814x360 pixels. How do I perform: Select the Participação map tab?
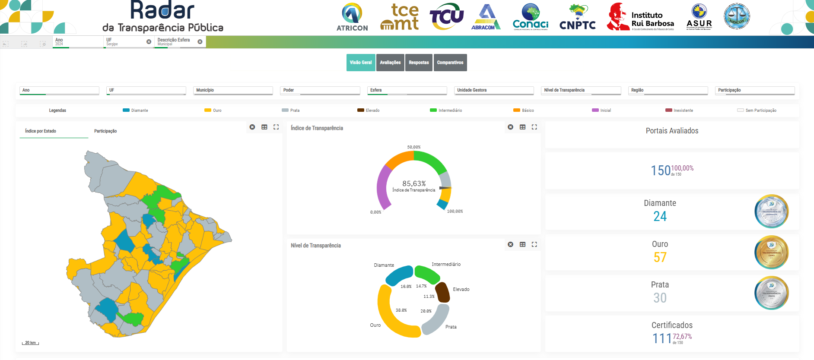point(105,131)
